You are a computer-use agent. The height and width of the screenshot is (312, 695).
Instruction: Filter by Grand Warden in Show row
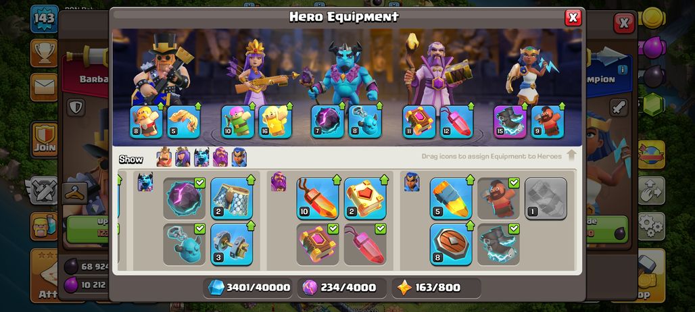click(x=220, y=157)
